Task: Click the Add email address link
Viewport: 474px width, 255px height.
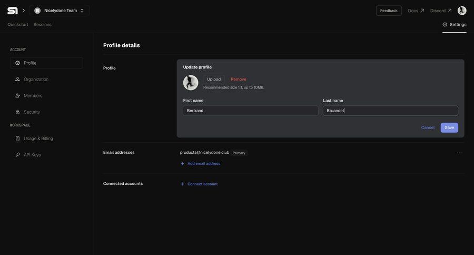Action: [x=204, y=164]
